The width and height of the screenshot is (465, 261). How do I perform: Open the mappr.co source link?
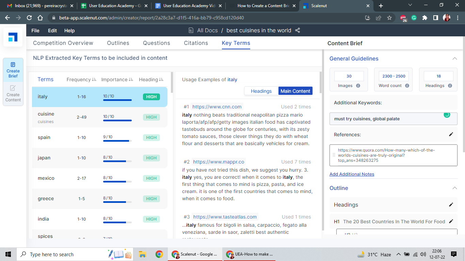tap(219, 162)
